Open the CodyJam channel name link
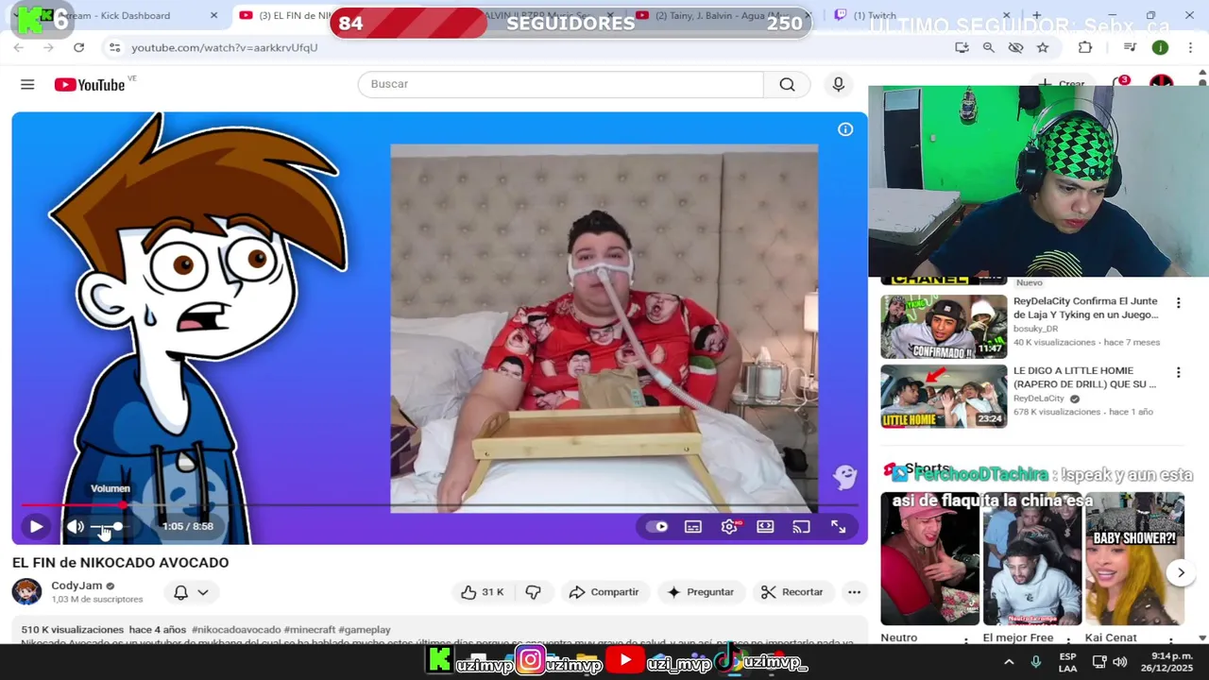Screen dimensions: 1209x680 77,586
